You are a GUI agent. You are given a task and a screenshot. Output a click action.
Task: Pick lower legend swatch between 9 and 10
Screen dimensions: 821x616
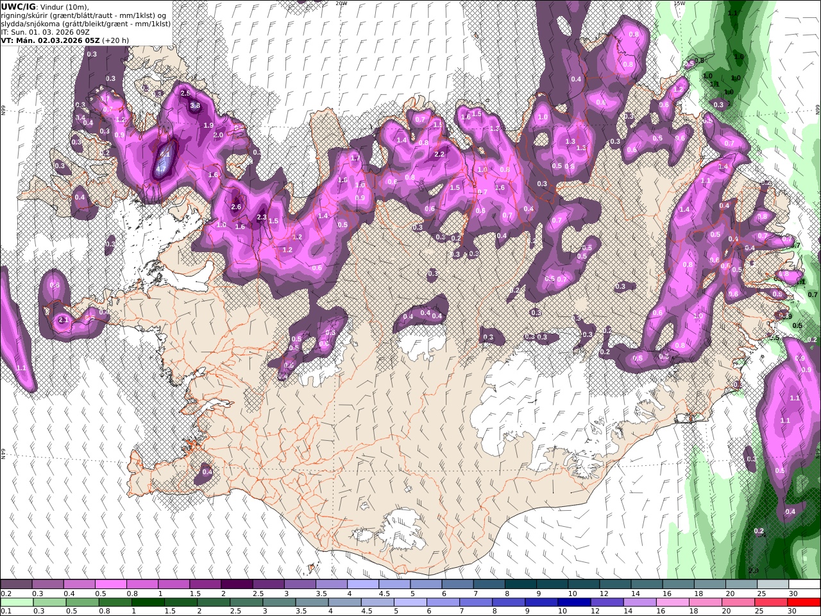tap(541, 603)
